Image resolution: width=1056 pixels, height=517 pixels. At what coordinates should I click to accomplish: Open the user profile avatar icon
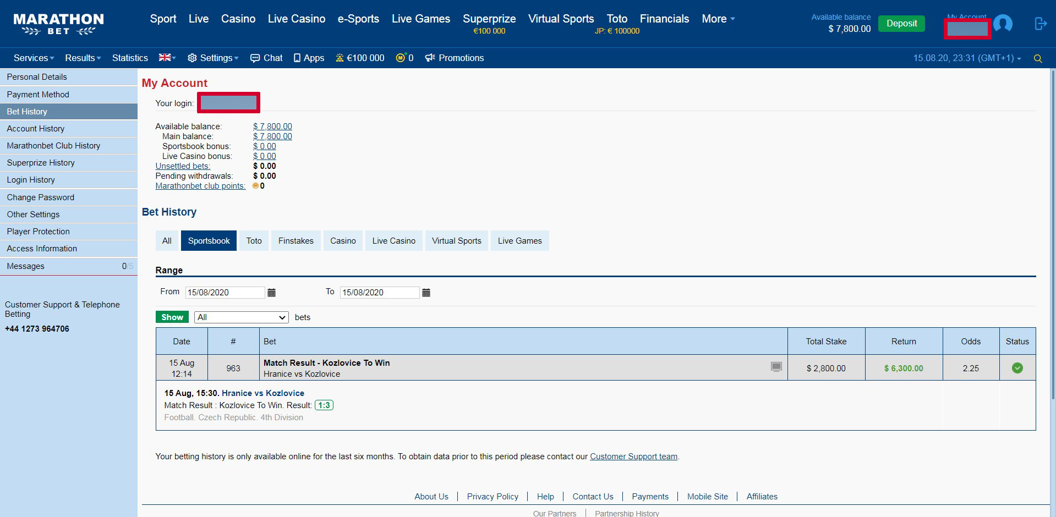pos(1003,24)
